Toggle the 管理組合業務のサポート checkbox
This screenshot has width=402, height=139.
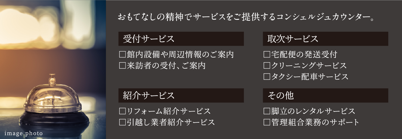coord(266,122)
